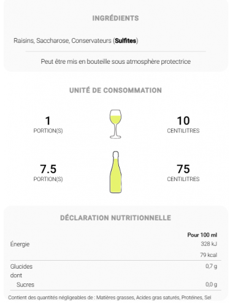Click the bold Sulfites allergen text
This screenshot has width=233, height=303.
click(126, 40)
